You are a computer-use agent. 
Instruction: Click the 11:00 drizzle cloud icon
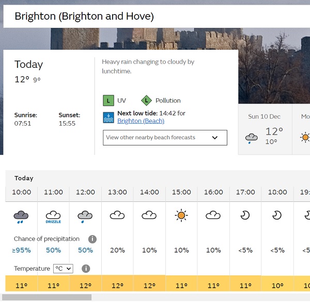(x=53, y=217)
